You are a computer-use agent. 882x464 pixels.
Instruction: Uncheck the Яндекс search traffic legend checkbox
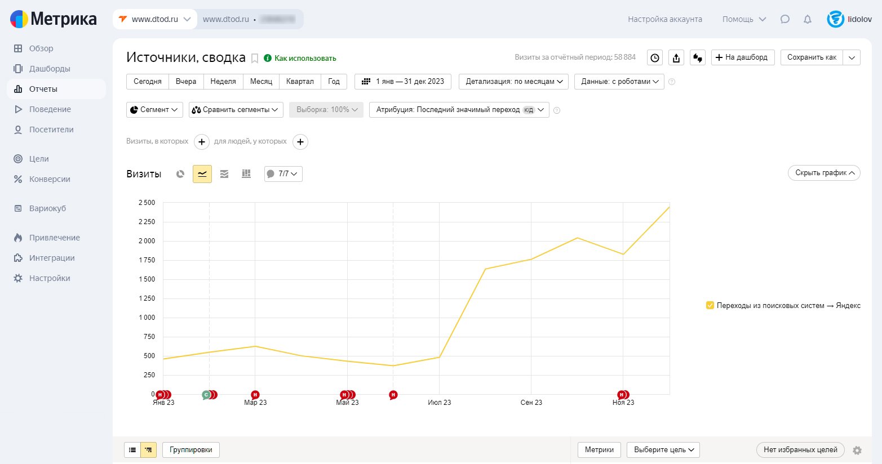point(710,305)
